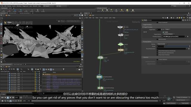
Task: Open the Target Method dropdown
Action: (x=169, y=34)
